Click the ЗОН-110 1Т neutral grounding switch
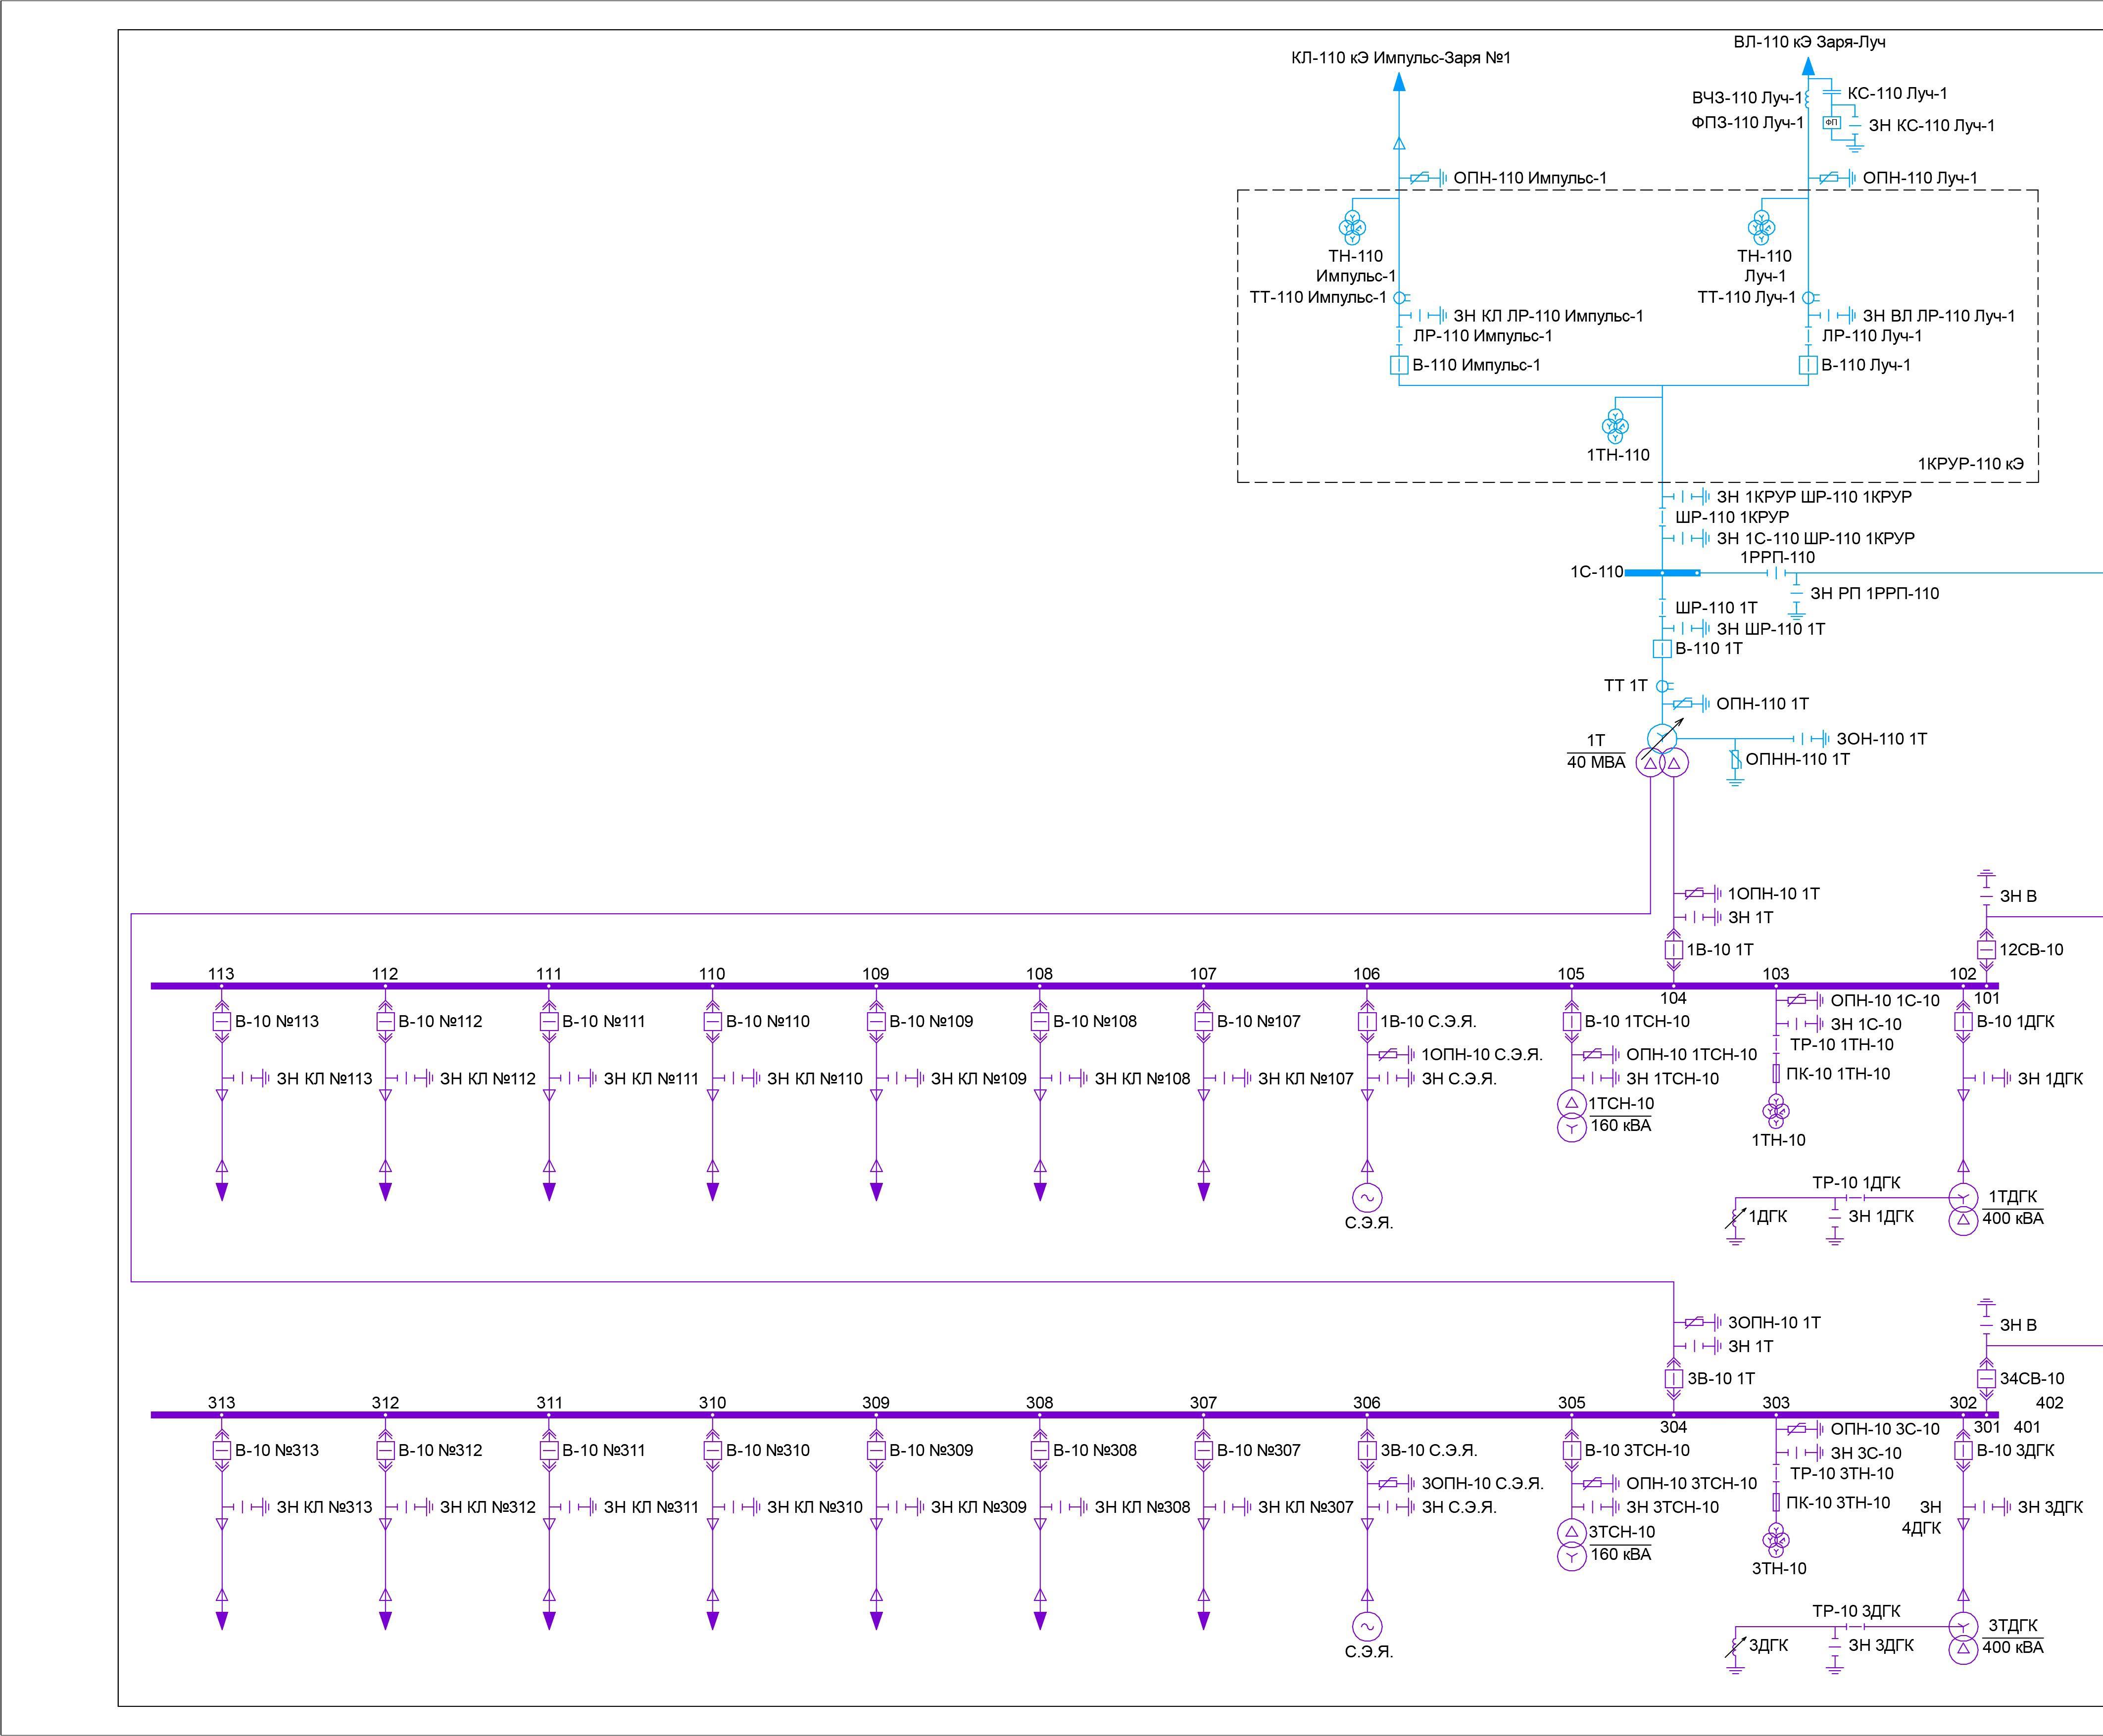This screenshot has width=2103, height=1736. pyautogui.click(x=1811, y=739)
